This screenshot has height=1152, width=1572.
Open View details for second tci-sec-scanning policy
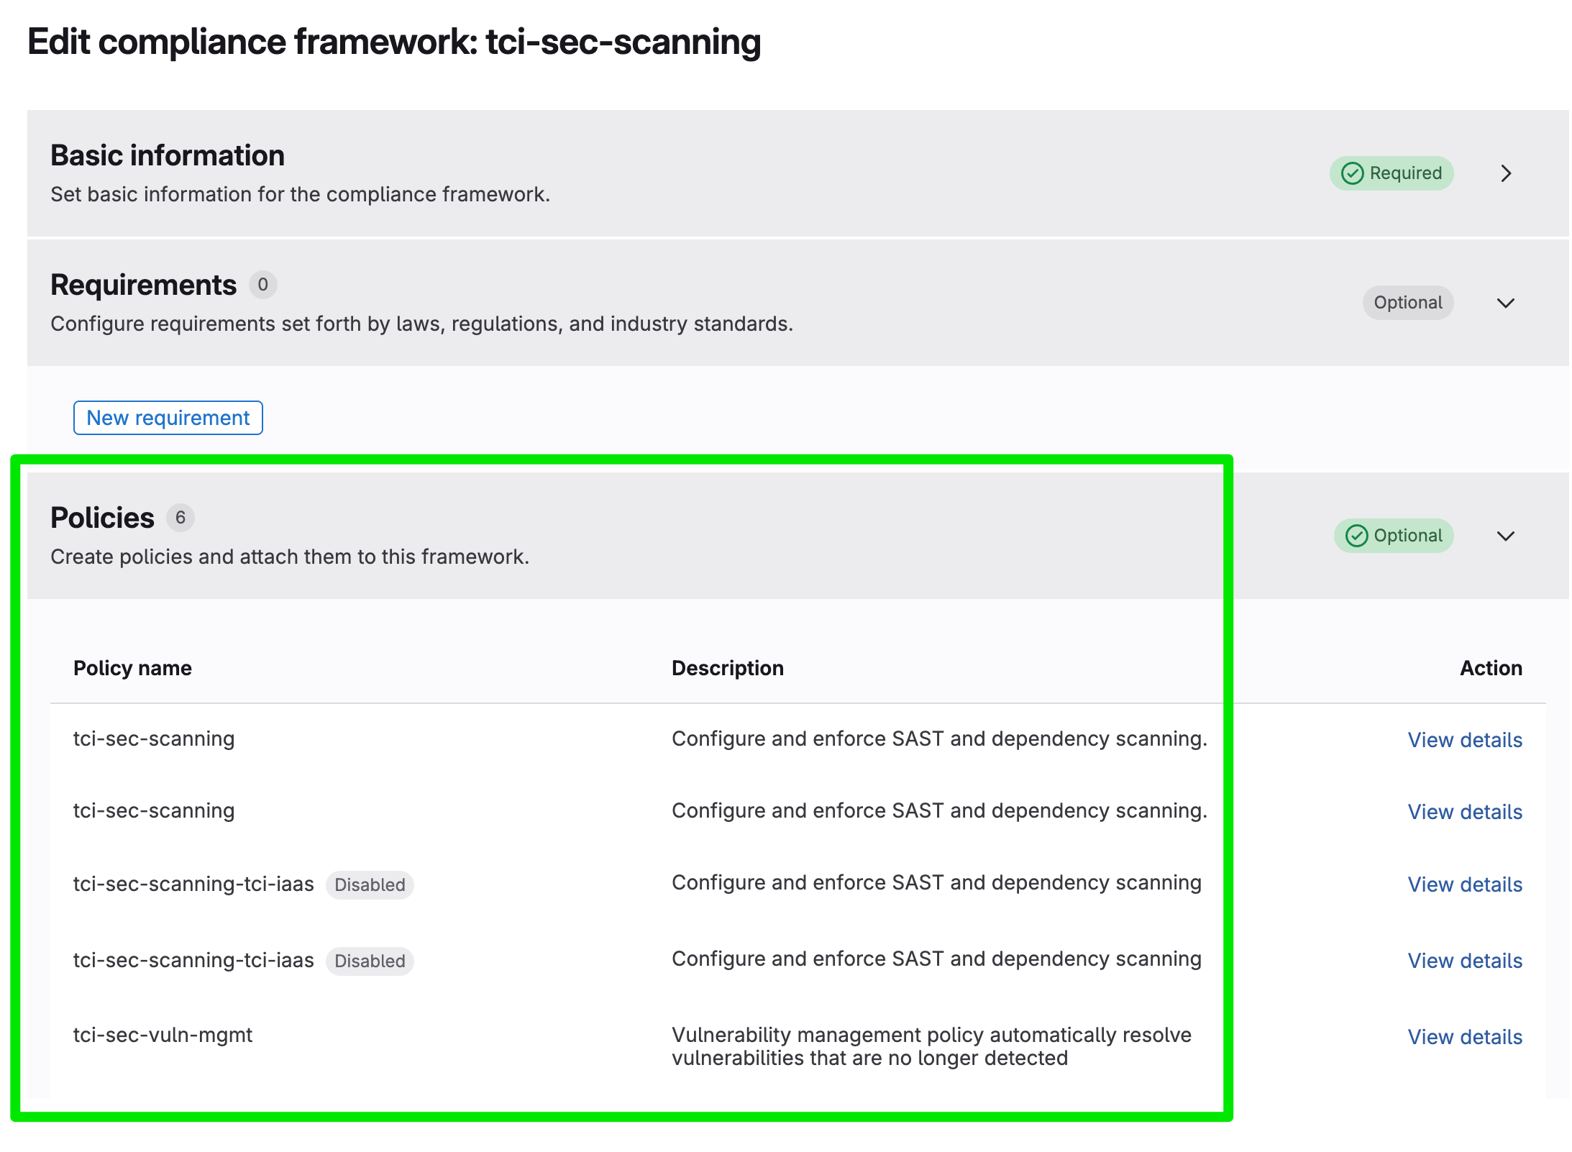tap(1465, 812)
